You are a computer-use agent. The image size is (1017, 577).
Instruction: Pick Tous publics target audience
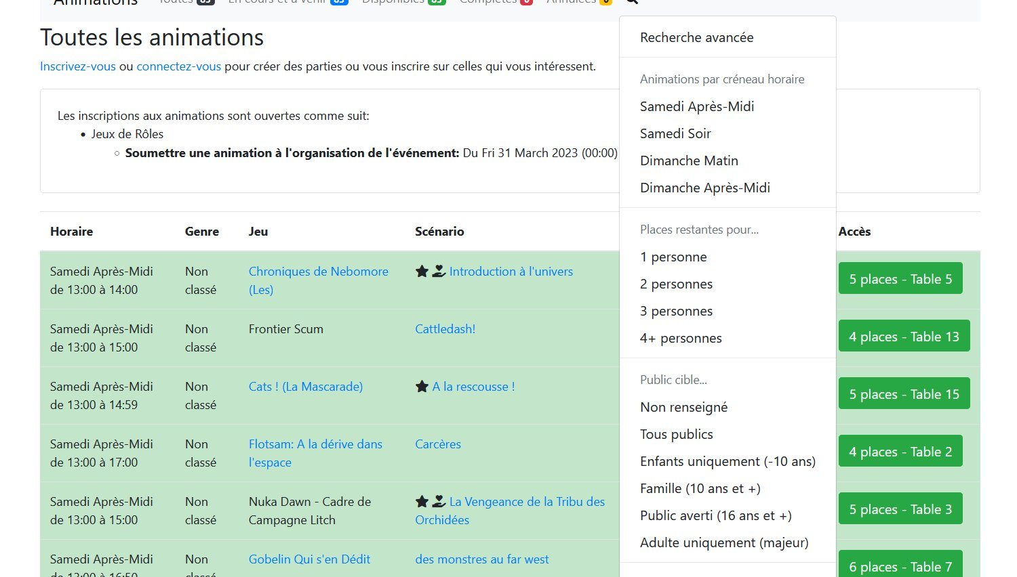(676, 434)
